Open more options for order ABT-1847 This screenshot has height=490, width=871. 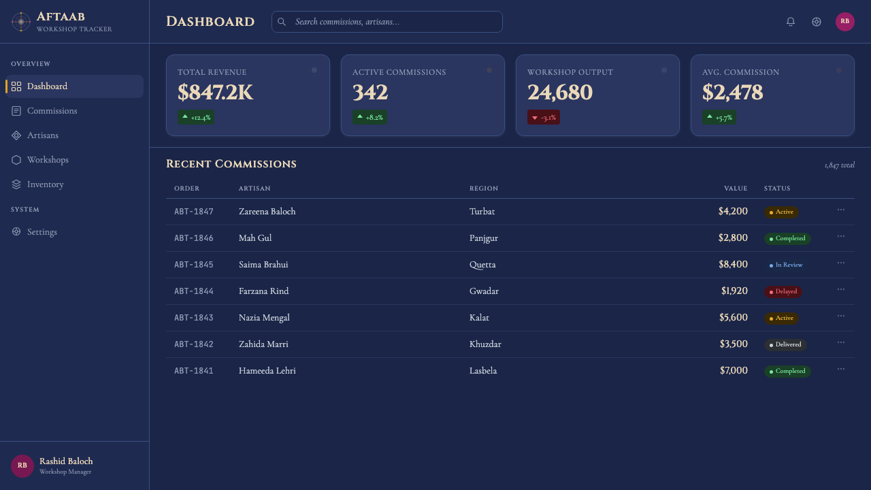click(x=841, y=210)
